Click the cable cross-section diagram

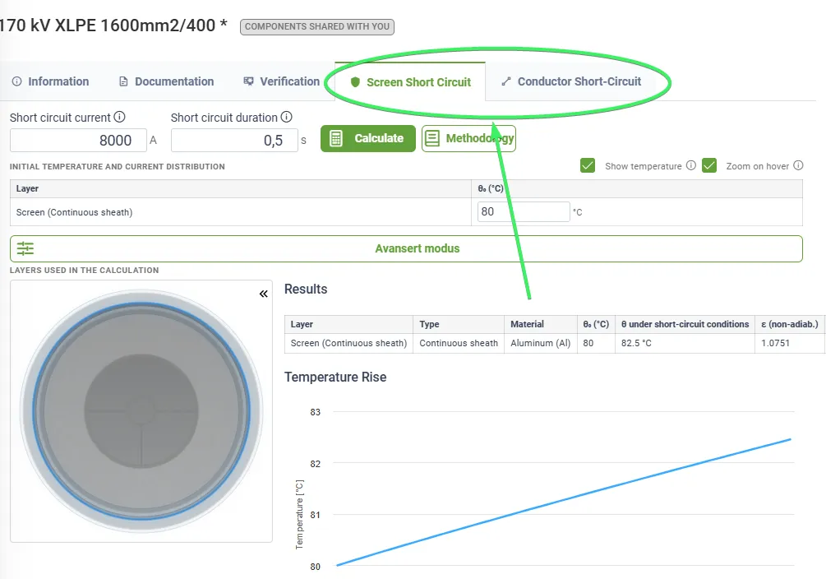[x=141, y=410]
